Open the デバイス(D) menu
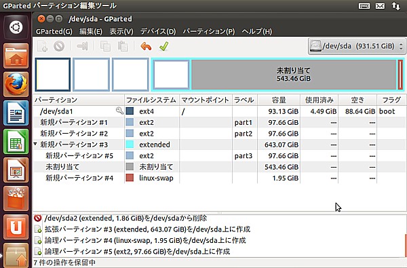Screen dimensions: 407x268 [x=158, y=31]
